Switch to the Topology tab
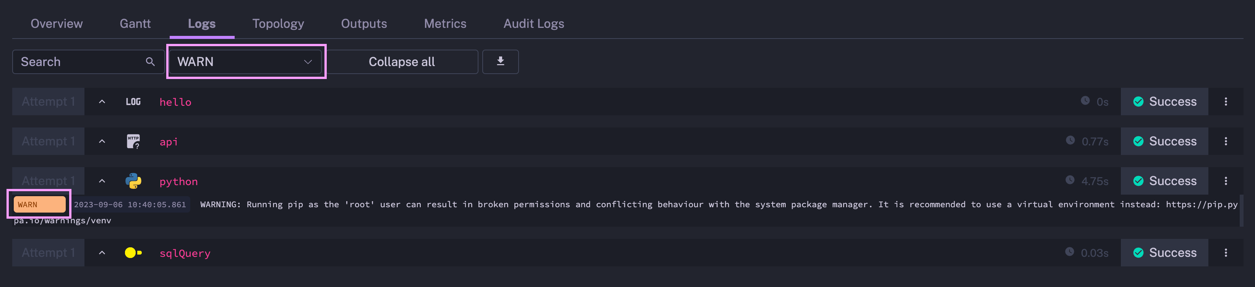1255x287 pixels. [278, 23]
